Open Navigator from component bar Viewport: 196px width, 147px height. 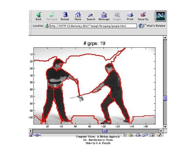point(131,135)
